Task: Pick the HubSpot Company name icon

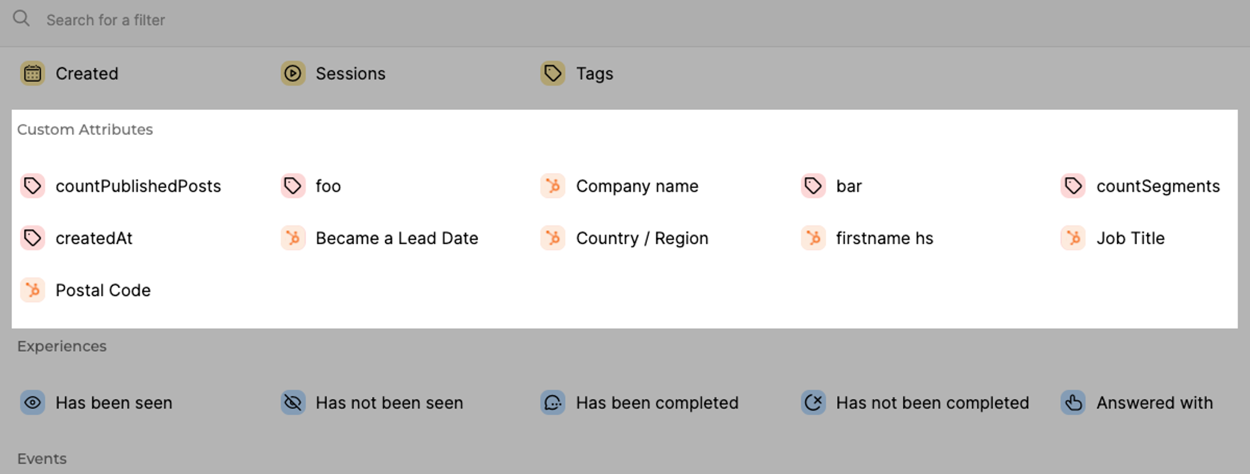Action: [x=552, y=186]
